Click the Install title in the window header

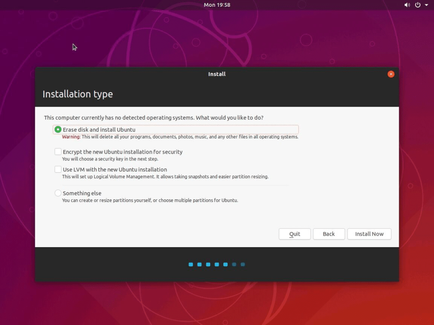[x=217, y=74]
